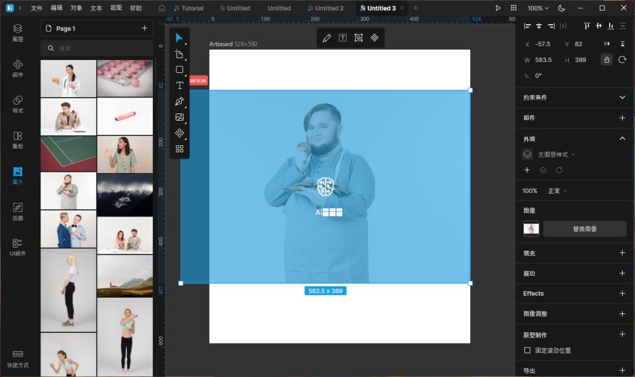Choose the Text tool in the toolbar

pyautogui.click(x=179, y=85)
